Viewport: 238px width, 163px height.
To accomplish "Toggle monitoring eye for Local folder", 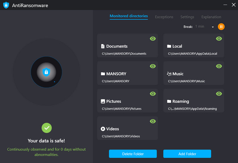I will (x=219, y=39).
